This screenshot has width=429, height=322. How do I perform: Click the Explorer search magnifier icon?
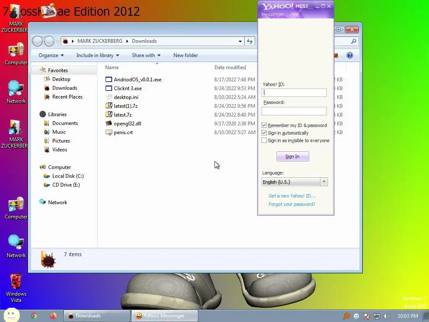[354, 41]
